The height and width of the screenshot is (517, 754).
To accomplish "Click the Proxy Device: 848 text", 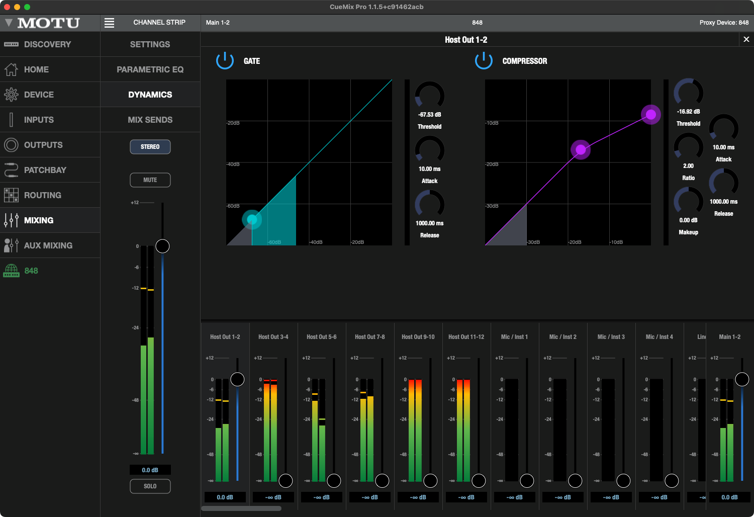I will (724, 23).
